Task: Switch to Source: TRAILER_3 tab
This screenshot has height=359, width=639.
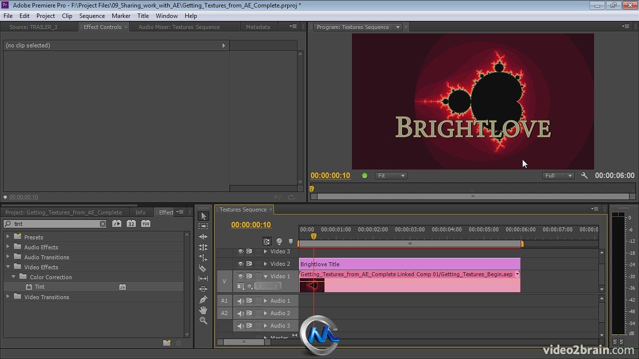Action: click(33, 27)
